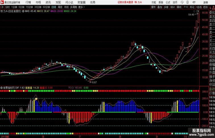Image resolution: width=215 pixels, height=138 pixels.
Task: Click the 54.46 high price label
Action: click(x=191, y=15)
